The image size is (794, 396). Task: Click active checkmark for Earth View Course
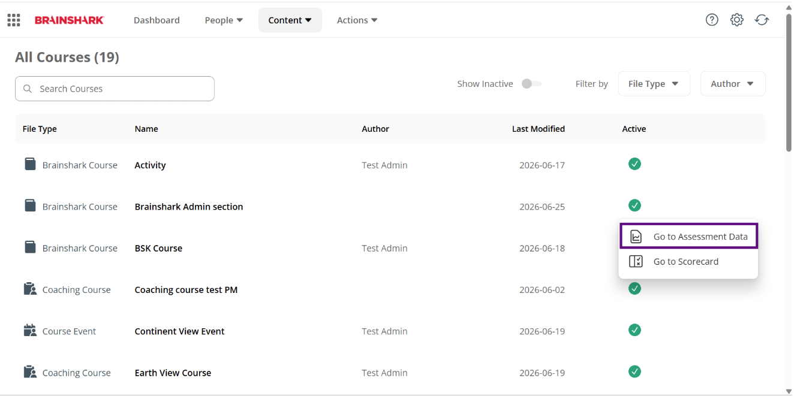(634, 371)
